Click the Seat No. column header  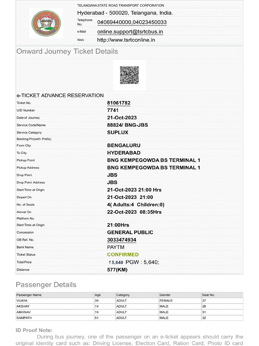point(208,295)
